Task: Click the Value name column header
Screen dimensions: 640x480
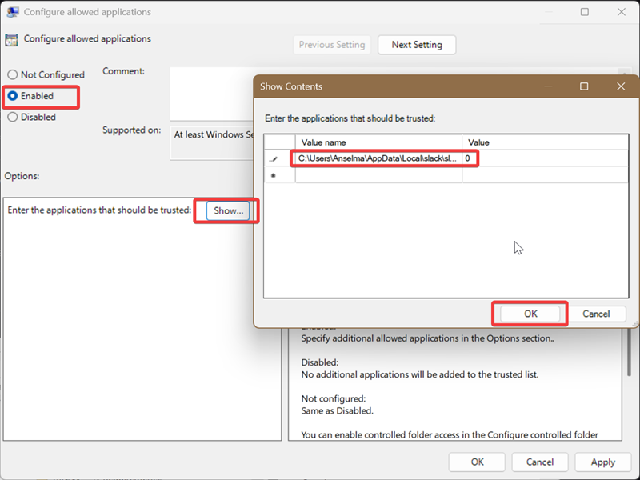Action: 378,142
